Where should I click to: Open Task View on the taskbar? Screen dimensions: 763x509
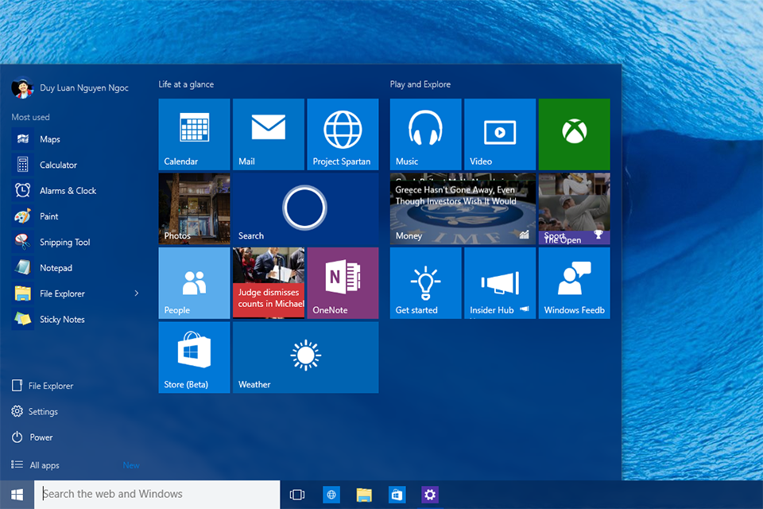[296, 494]
